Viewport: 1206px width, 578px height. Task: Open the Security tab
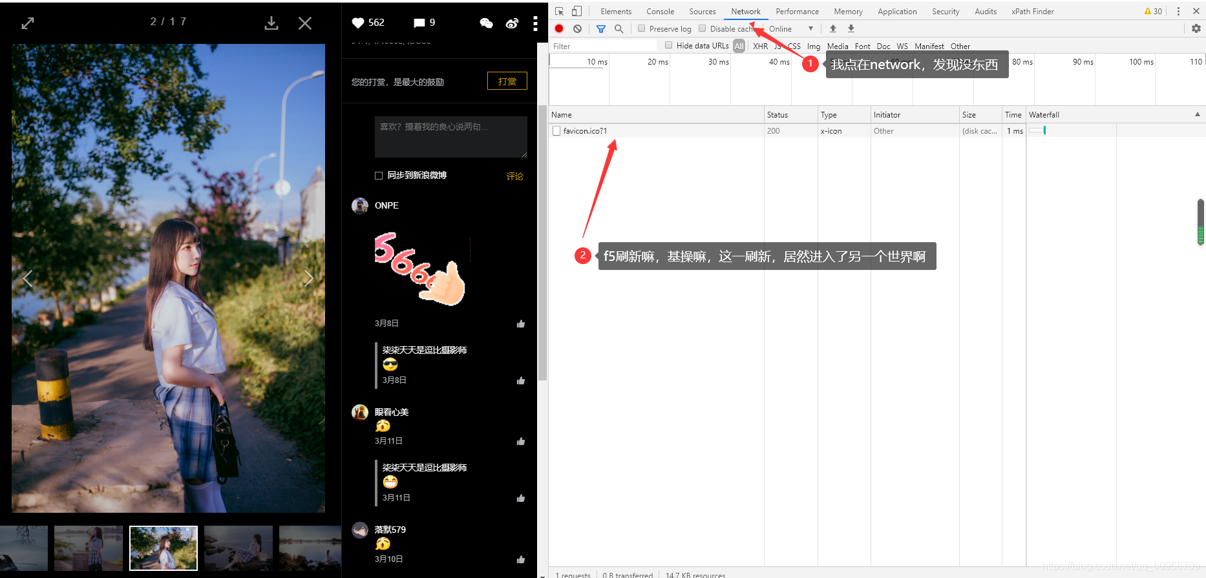pyautogui.click(x=946, y=12)
